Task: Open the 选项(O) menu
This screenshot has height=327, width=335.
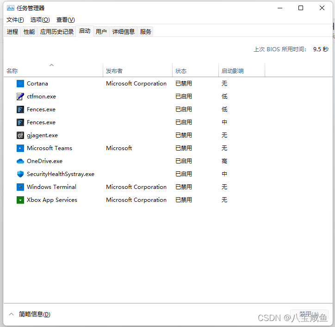Action: pyautogui.click(x=40, y=20)
